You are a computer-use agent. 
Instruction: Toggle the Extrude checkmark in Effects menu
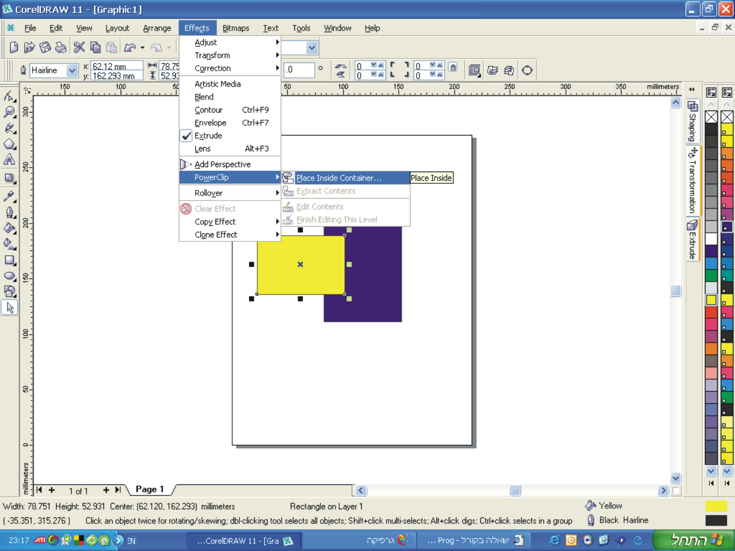[186, 136]
